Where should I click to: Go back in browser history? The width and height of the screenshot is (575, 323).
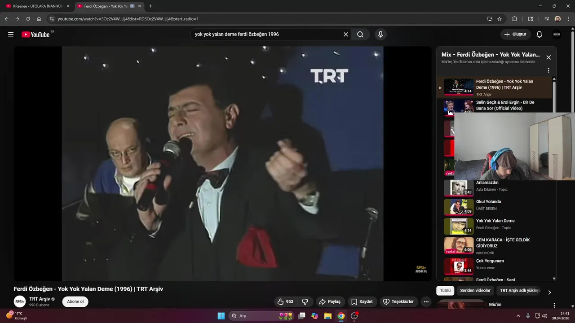[6, 19]
